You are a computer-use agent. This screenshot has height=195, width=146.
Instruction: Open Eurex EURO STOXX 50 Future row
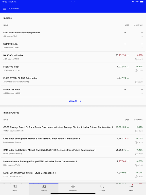(73, 175)
